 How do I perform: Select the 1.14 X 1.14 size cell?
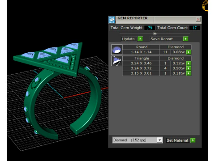click(141, 52)
